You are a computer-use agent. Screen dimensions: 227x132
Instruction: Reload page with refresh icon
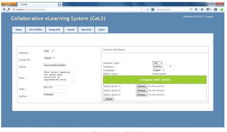click(x=147, y=9)
